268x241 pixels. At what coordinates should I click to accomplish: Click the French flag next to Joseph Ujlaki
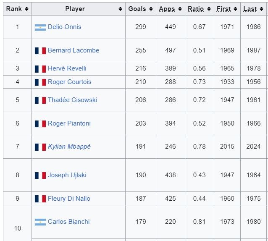tap(40, 176)
